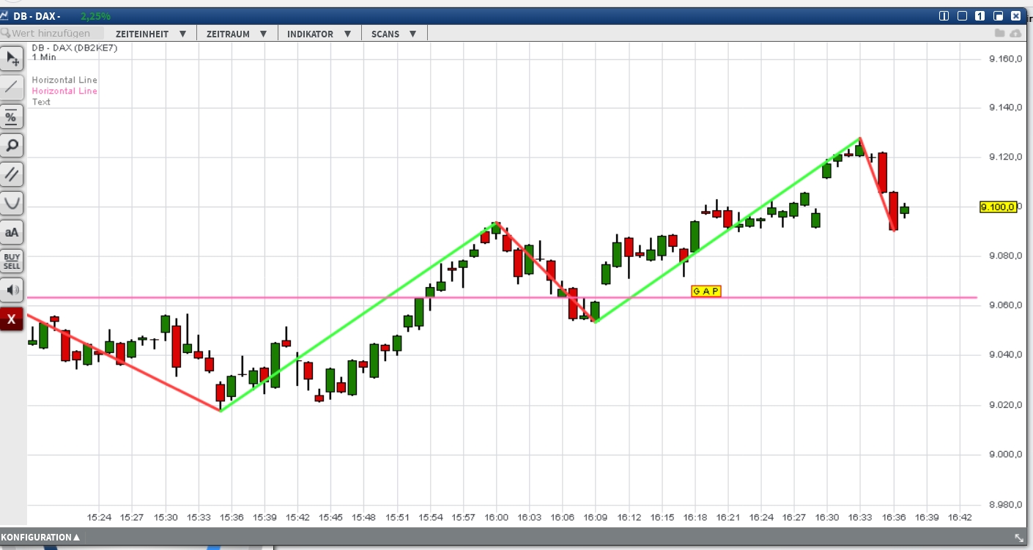The image size is (1033, 550).
Task: Activate the percentage measurement tool
Action: tap(11, 116)
